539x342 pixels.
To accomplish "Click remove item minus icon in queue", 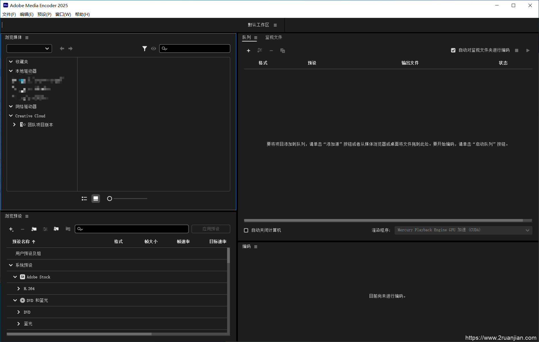I will (x=271, y=51).
